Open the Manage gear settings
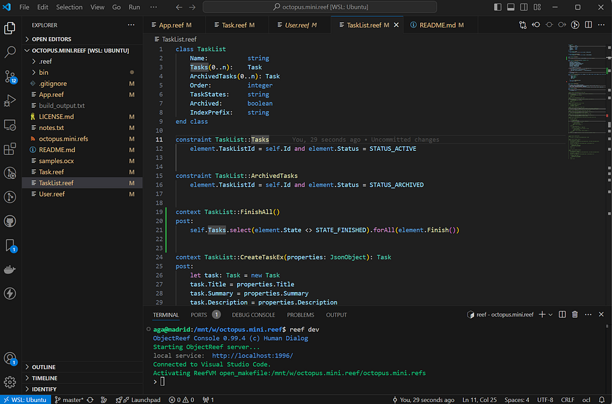The image size is (612, 404). (10, 382)
